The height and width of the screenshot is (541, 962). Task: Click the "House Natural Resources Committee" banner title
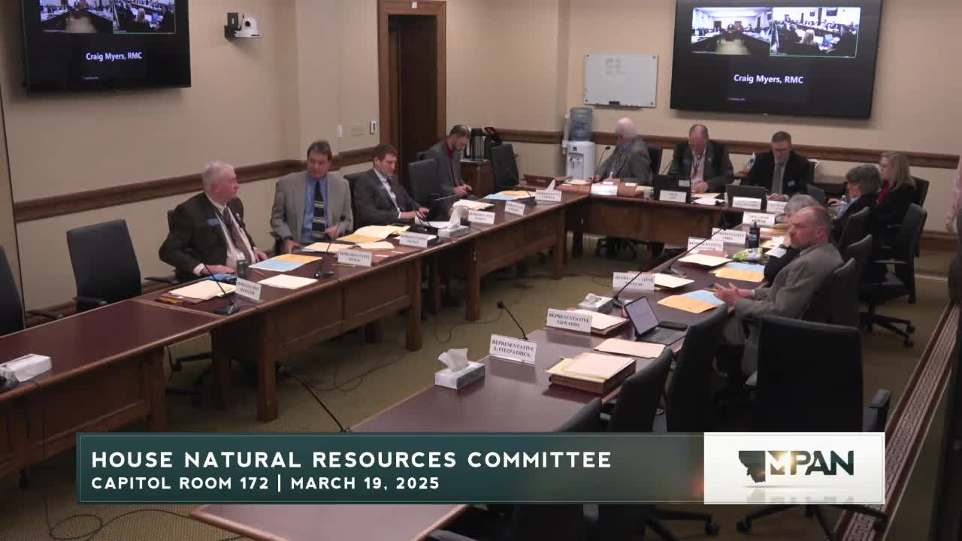click(x=352, y=459)
